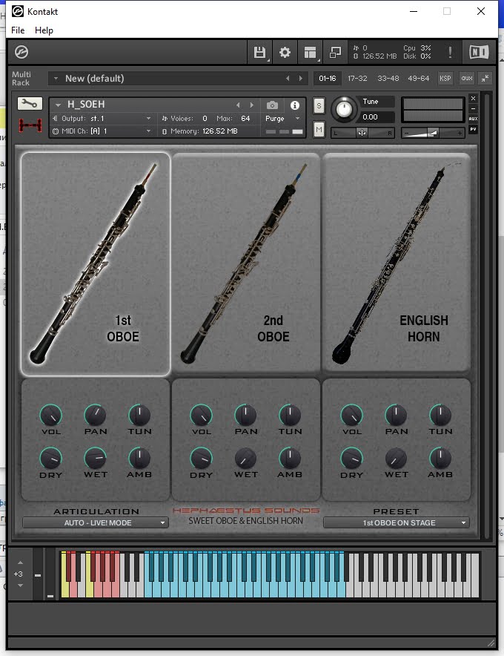The image size is (504, 656).
Task: Toggle the aux rack button
Action: point(467,78)
